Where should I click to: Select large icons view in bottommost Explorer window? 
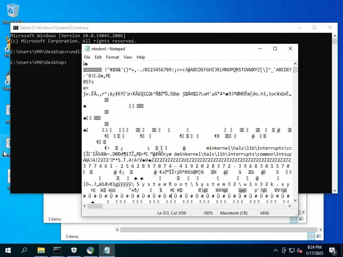click(319, 236)
